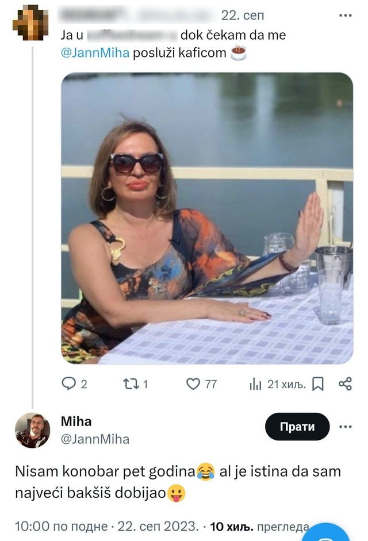Tap the share icon under the photo

tap(345, 384)
